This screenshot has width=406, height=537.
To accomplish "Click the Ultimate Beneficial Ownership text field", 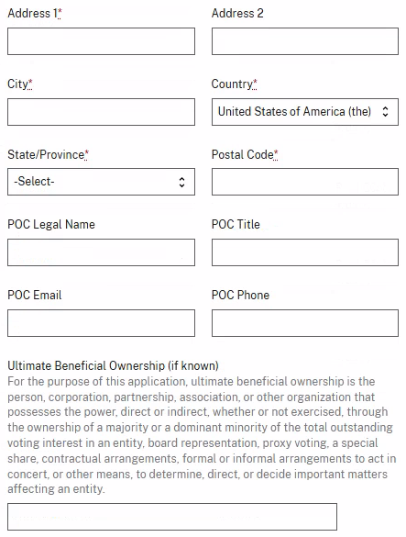I will tap(172, 517).
